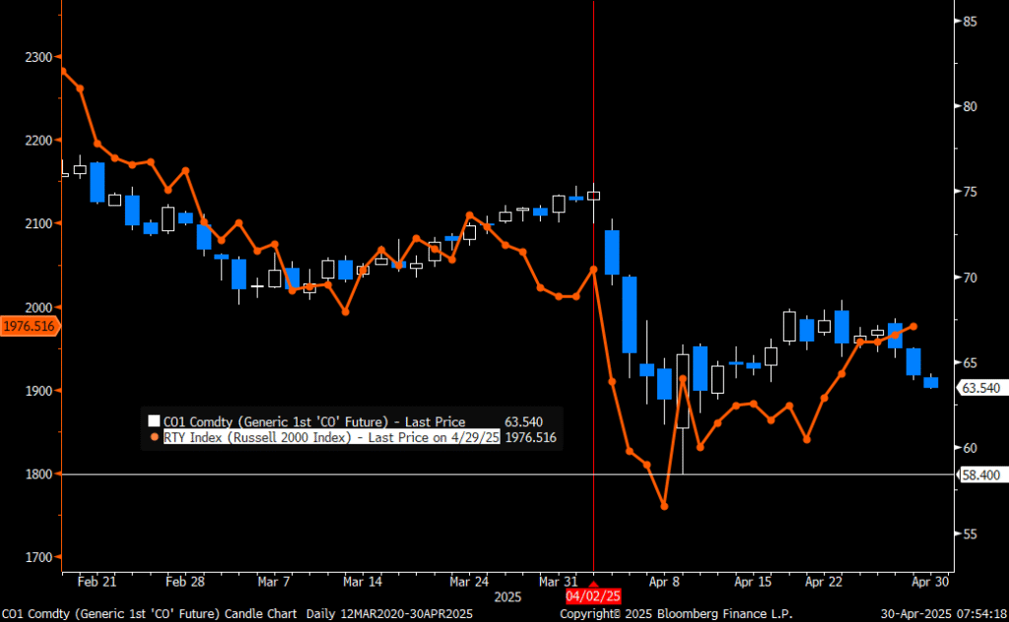Click the Apr 8 date axis label
Viewport: 1009px width, 622px height.
click(664, 582)
